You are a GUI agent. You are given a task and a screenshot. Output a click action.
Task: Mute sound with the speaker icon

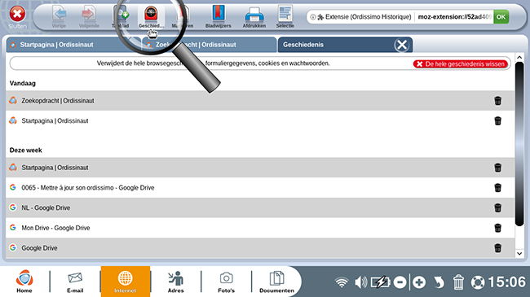click(x=360, y=282)
